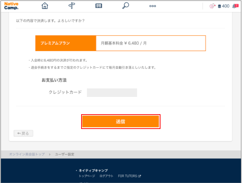Click the ユーザー設定 breadcrumb item
242x183 pixels.
pos(65,154)
